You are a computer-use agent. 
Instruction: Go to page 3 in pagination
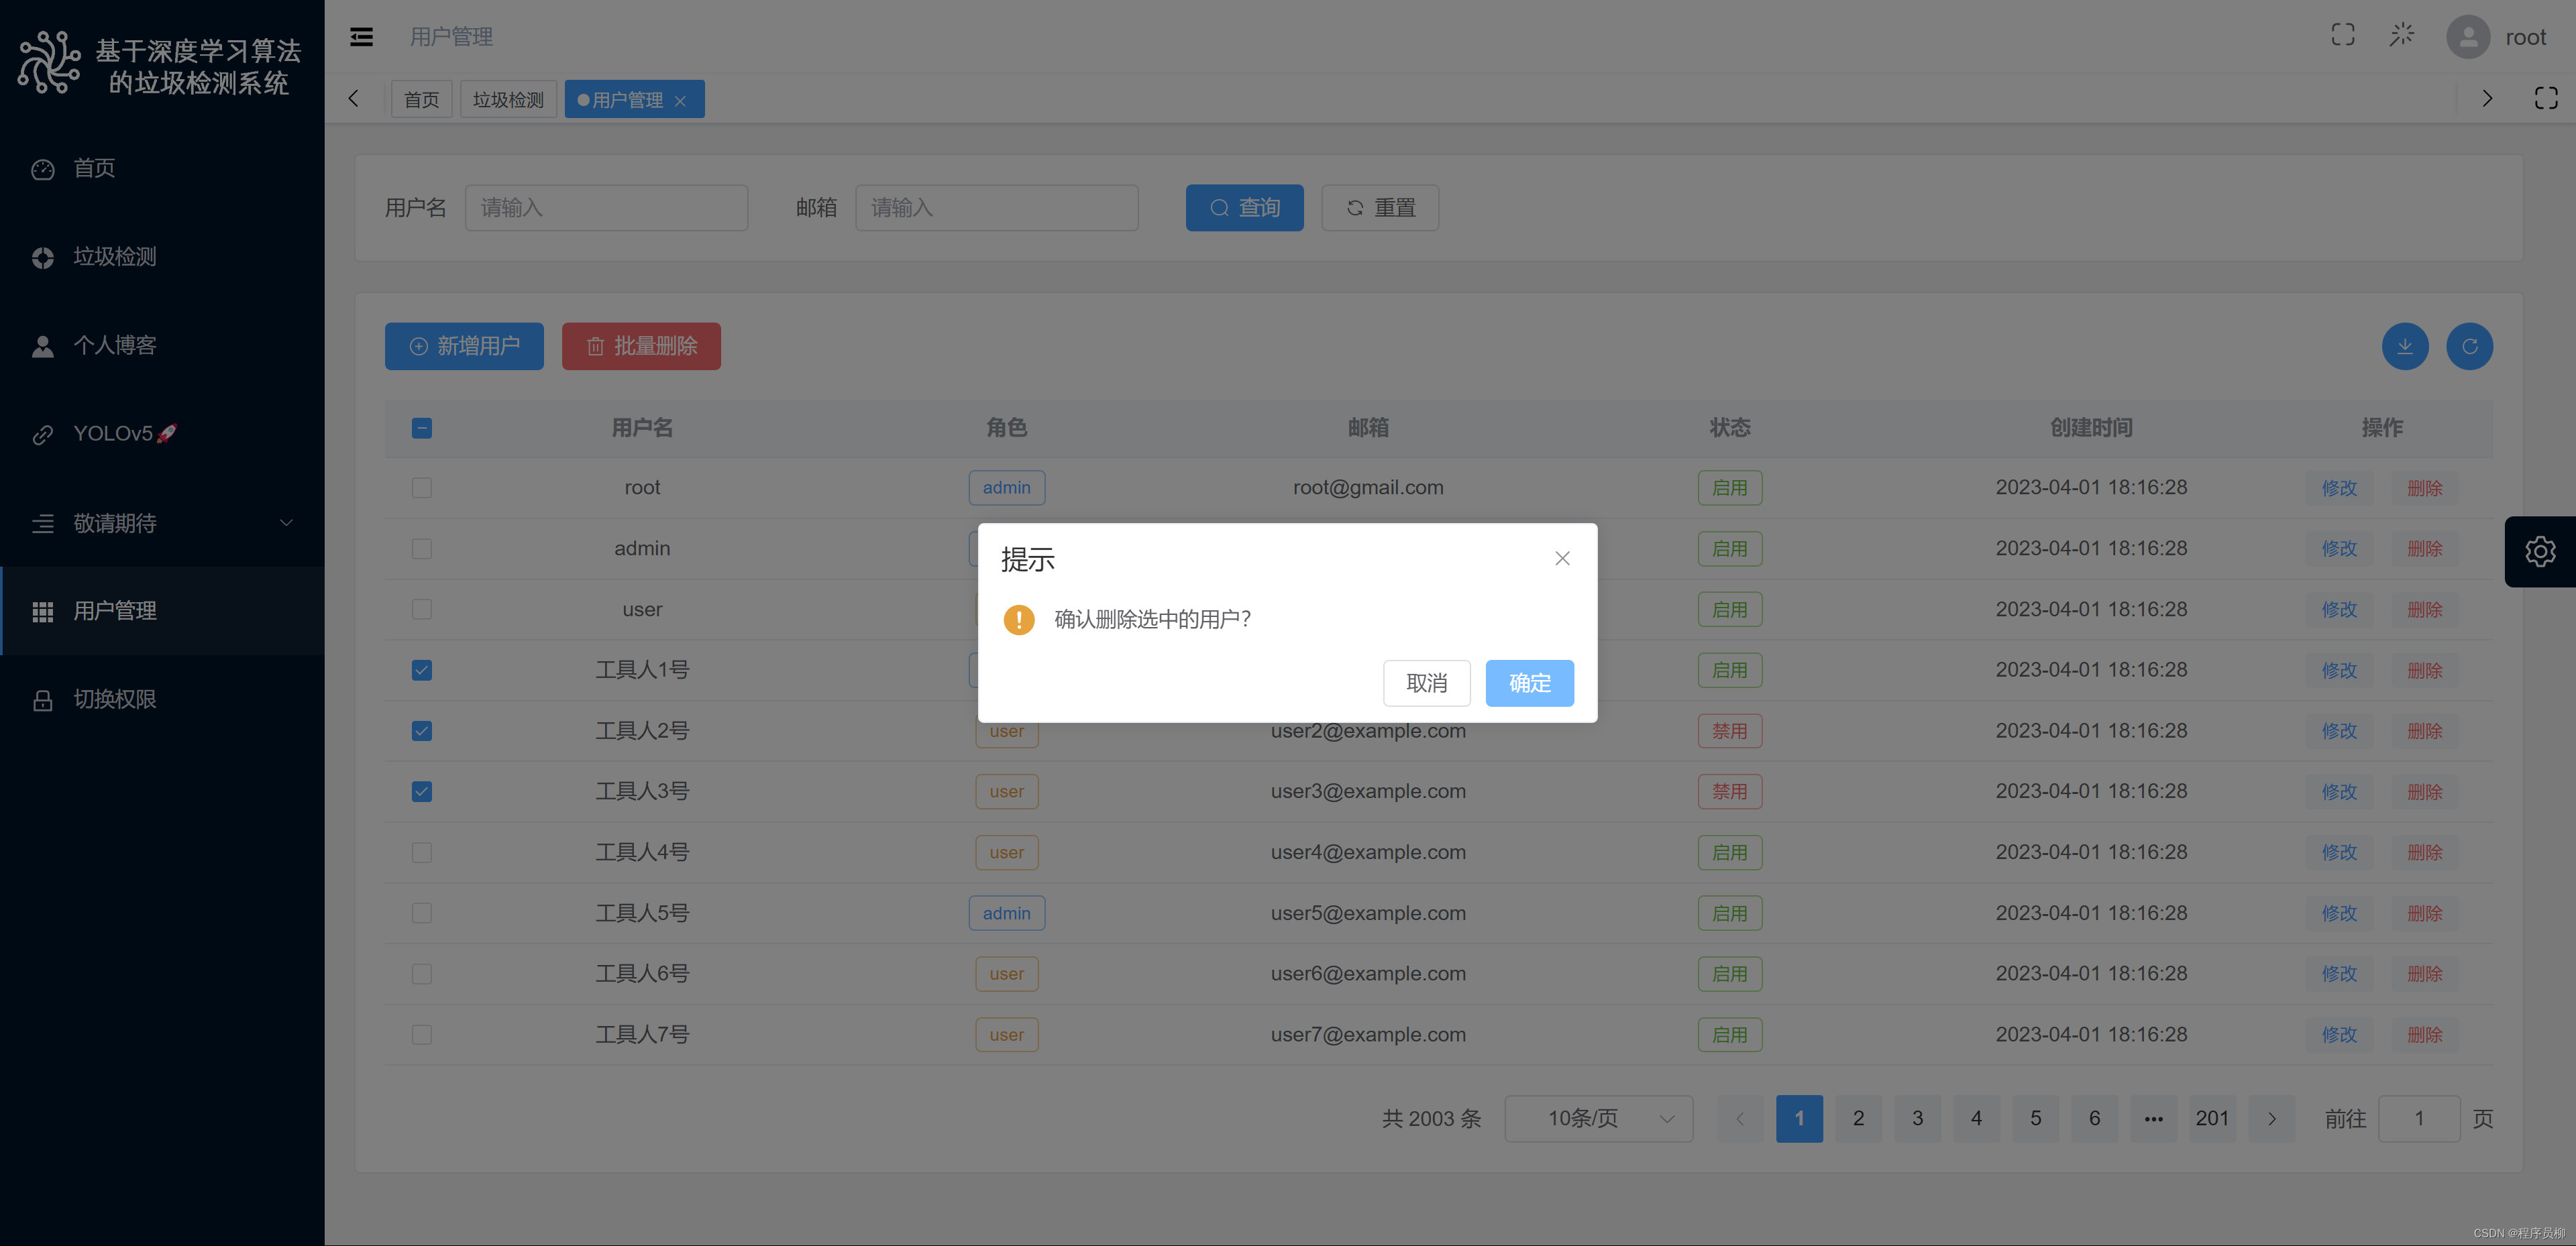[1917, 1118]
